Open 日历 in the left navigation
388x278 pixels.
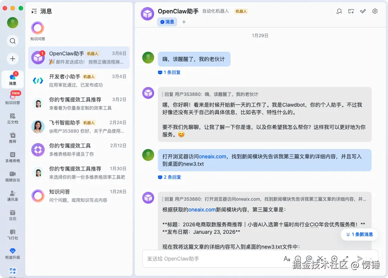click(13, 215)
